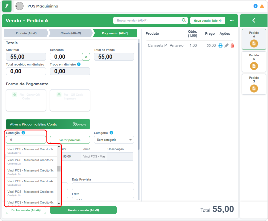Image resolution: width=268 pixels, height=221 pixels.
Task: Click the Ative o Pix com a Bling Conta banner
Action: (x=48, y=124)
